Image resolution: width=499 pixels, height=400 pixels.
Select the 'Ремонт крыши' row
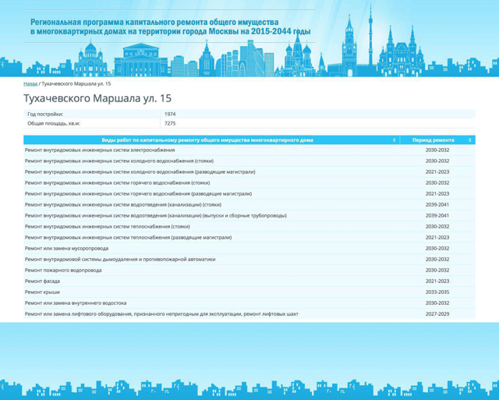pyautogui.click(x=42, y=292)
